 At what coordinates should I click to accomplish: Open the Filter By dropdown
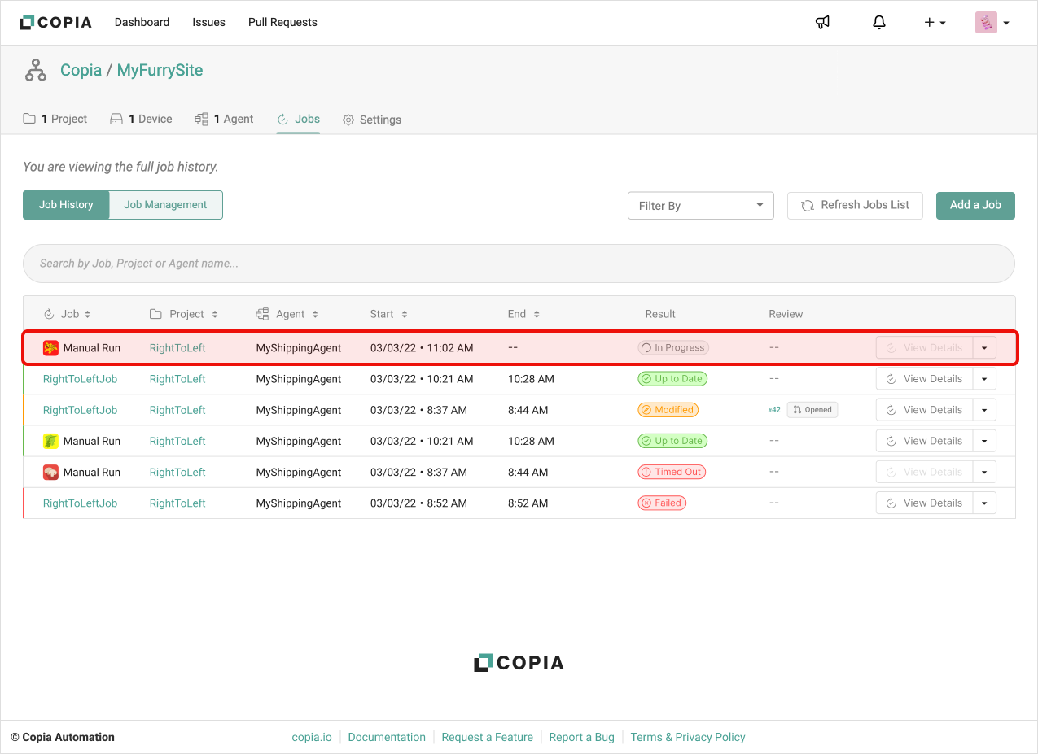point(700,206)
